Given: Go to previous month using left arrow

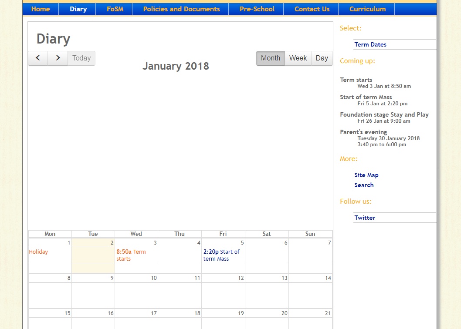Looking at the screenshot, I should click(x=38, y=58).
